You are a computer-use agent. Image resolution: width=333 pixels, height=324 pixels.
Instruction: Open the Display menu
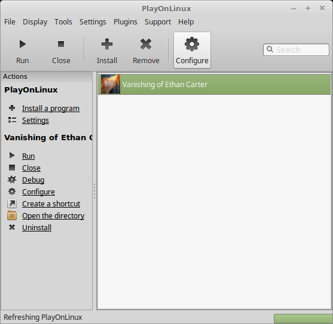[35, 21]
